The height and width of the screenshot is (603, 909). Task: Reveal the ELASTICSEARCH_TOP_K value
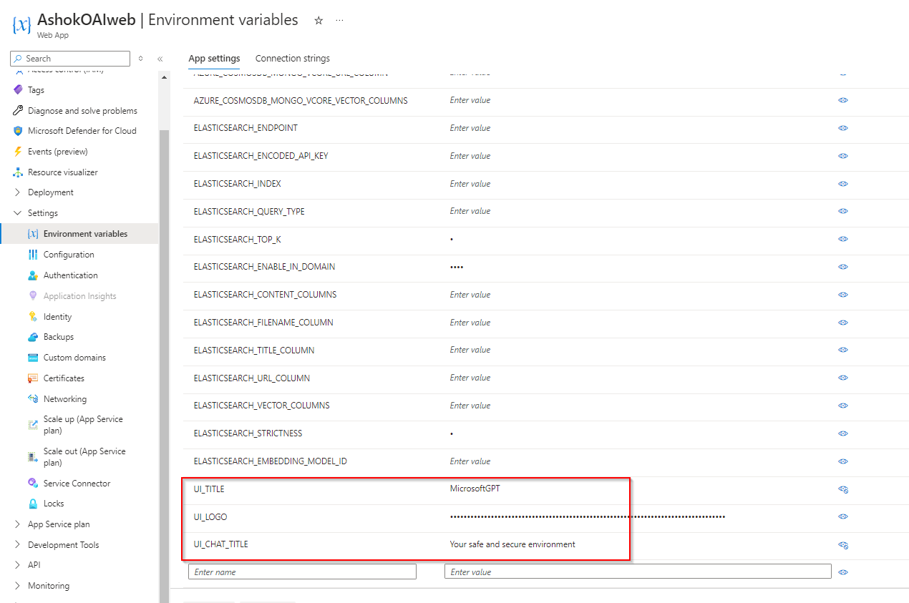843,239
